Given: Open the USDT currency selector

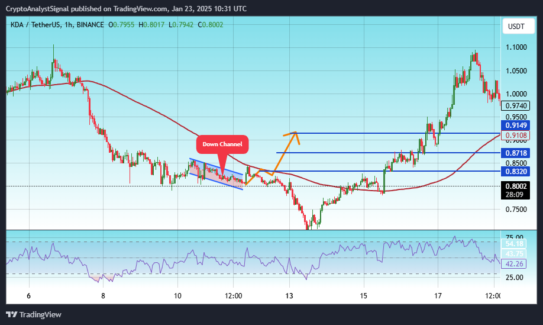Looking at the screenshot, I should pos(518,26).
